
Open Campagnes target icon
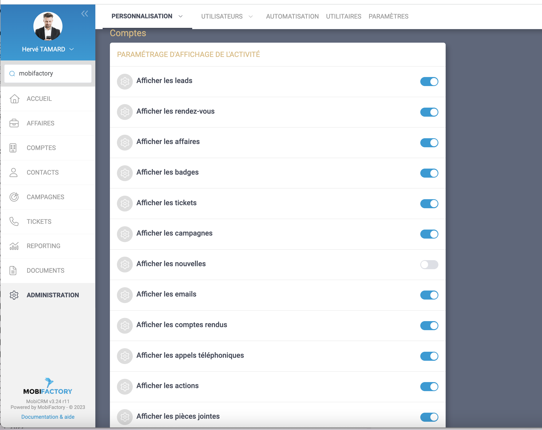click(14, 197)
